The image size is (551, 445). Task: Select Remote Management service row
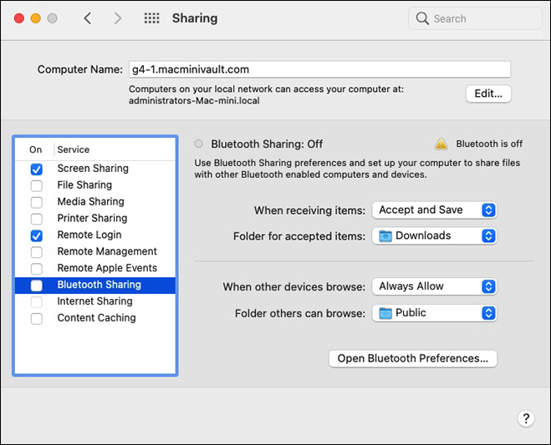[x=107, y=251]
